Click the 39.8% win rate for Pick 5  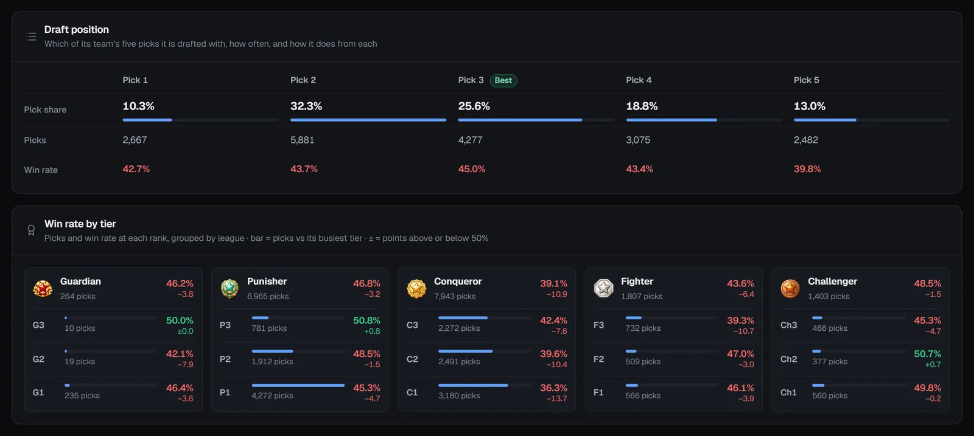tap(807, 169)
